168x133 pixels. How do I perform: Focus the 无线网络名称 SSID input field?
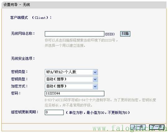(74, 34)
